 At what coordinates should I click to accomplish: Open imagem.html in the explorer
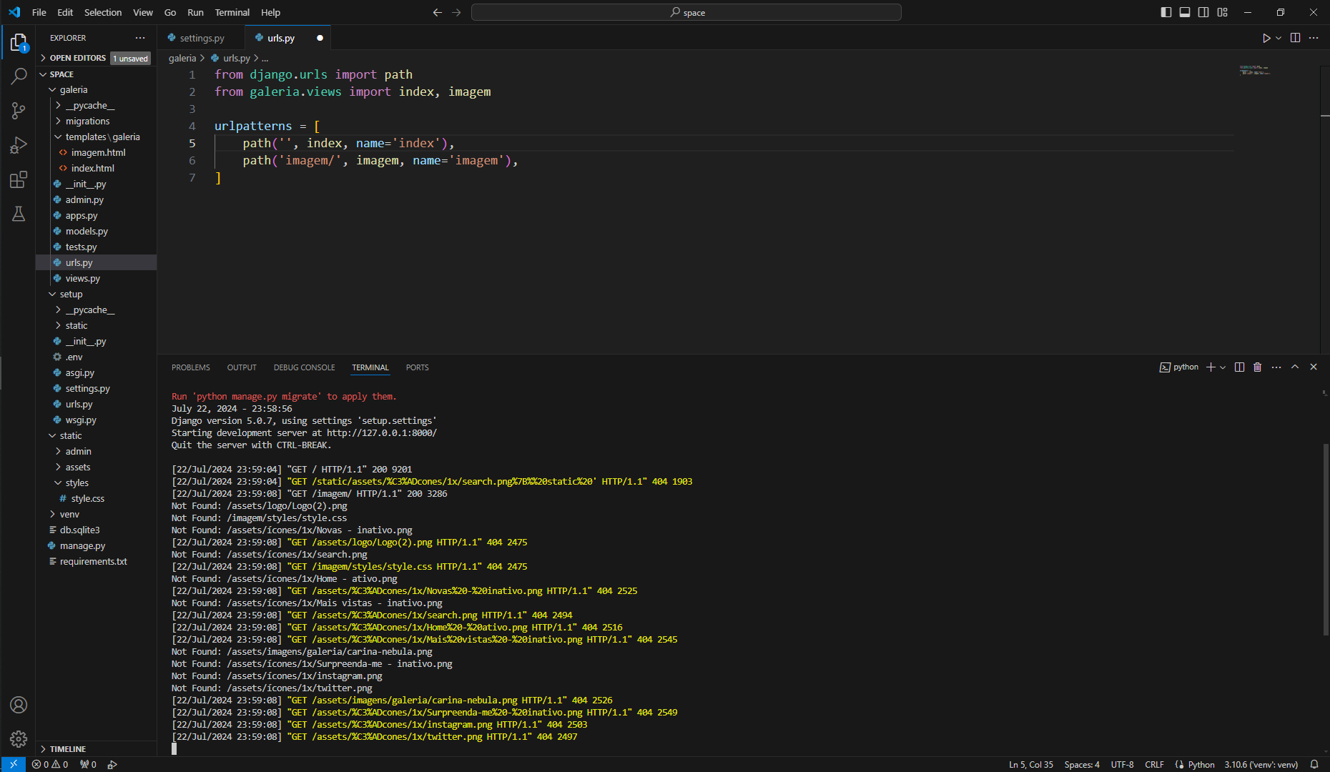pos(97,152)
